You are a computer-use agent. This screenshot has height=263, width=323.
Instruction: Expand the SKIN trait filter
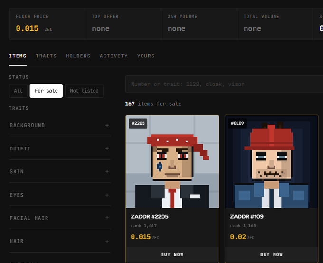click(60, 171)
